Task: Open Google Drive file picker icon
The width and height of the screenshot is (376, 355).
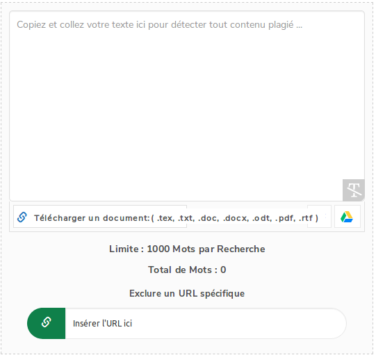Action: coord(347,217)
